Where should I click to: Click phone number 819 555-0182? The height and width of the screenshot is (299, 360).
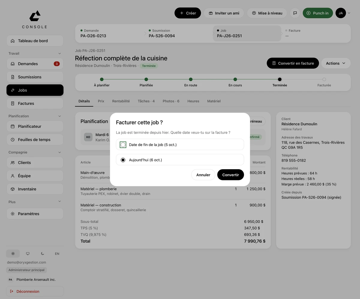tap(294, 161)
